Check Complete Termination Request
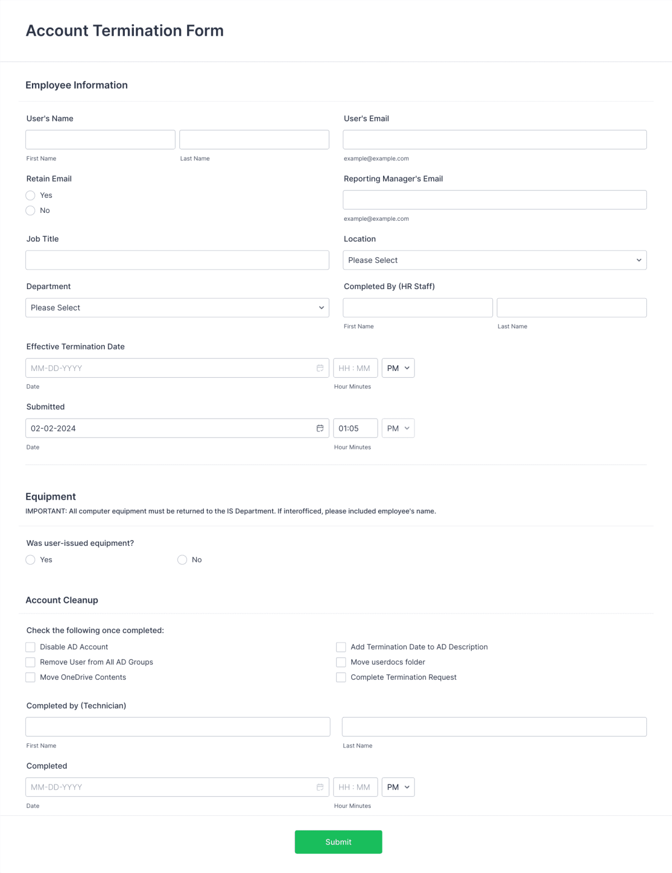The image size is (672, 873). point(341,677)
